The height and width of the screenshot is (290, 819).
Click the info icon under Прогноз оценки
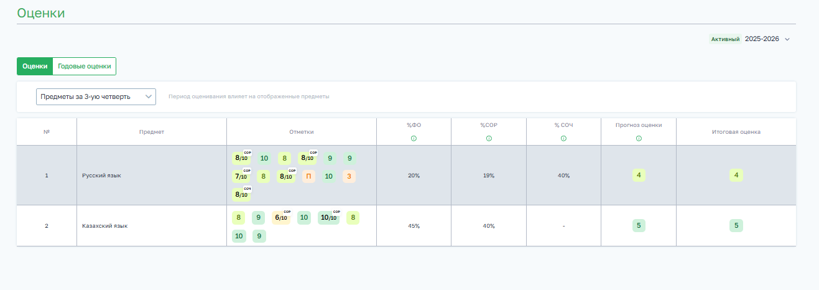coord(639,138)
